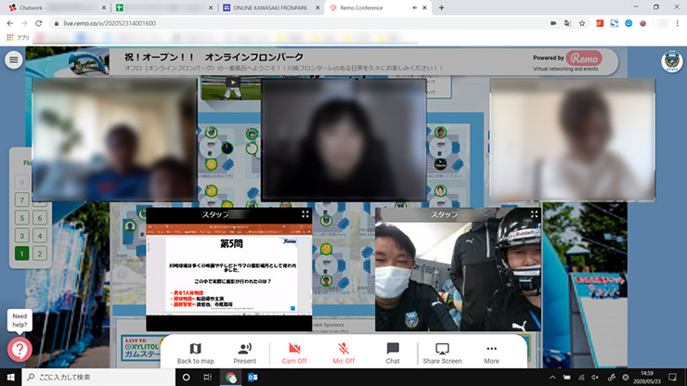Click the Need help question mark button

(x=19, y=349)
